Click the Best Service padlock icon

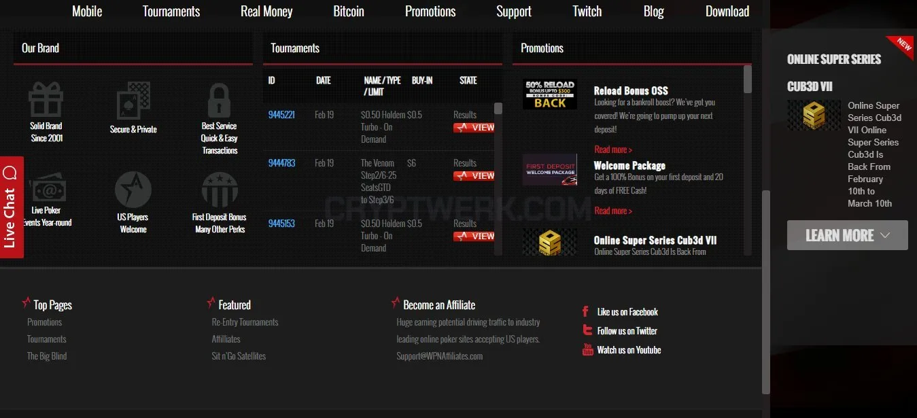coord(219,101)
